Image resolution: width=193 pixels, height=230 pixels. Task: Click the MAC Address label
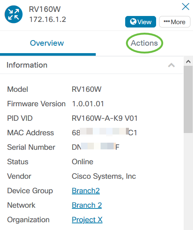(31, 133)
